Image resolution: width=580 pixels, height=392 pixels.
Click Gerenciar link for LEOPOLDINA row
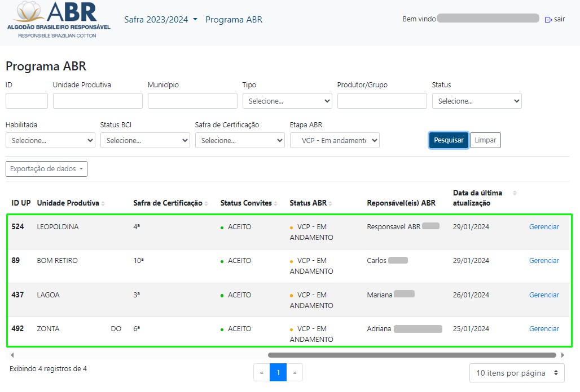[544, 227]
